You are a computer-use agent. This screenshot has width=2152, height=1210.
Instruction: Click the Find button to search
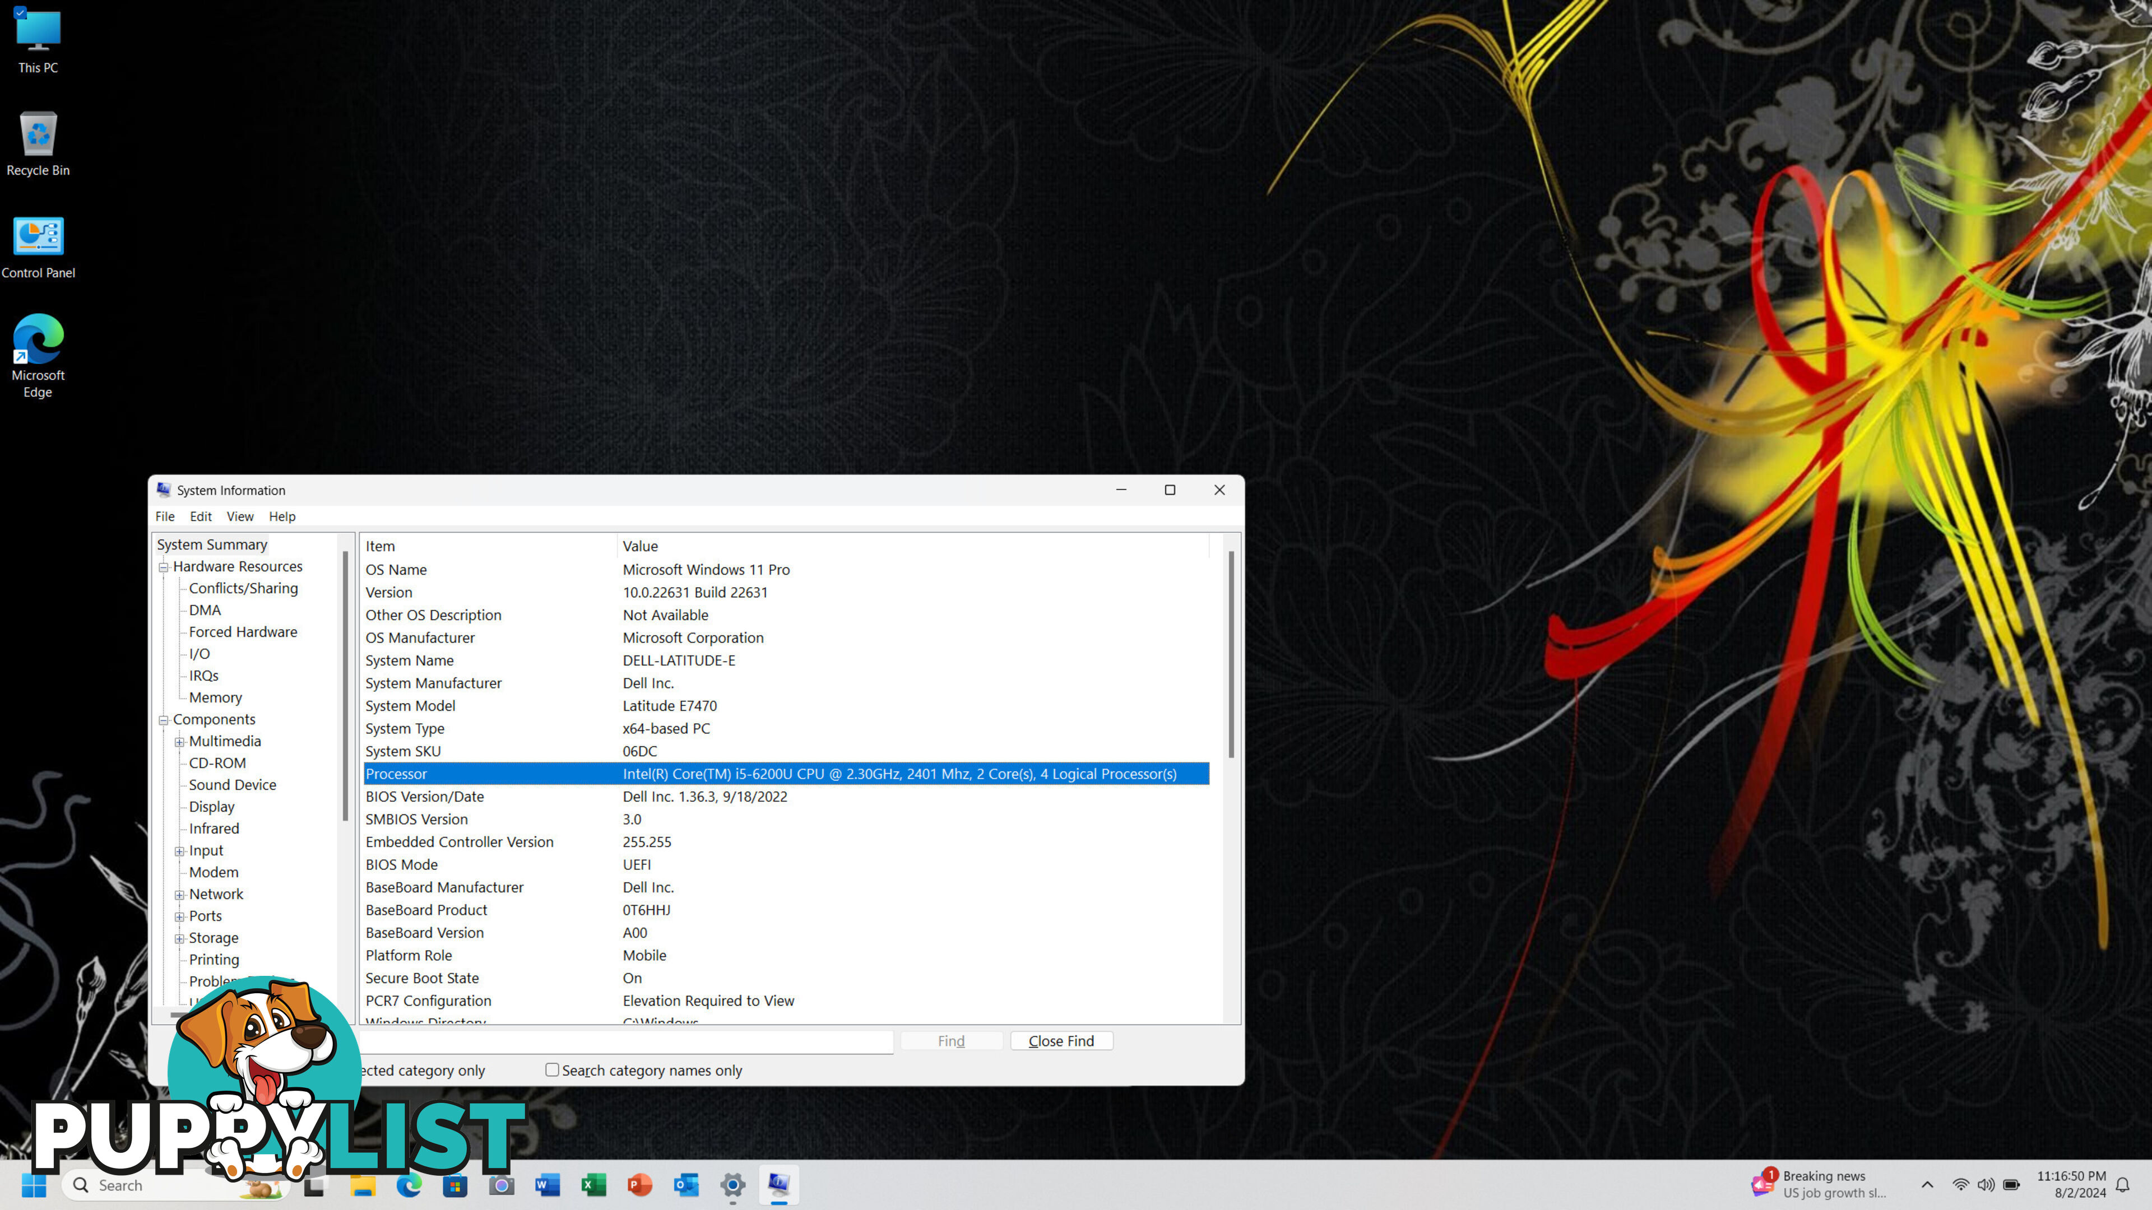tap(950, 1040)
